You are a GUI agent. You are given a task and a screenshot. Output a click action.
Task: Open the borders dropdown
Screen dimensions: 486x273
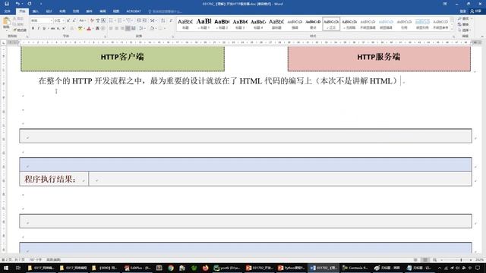(x=162, y=29)
